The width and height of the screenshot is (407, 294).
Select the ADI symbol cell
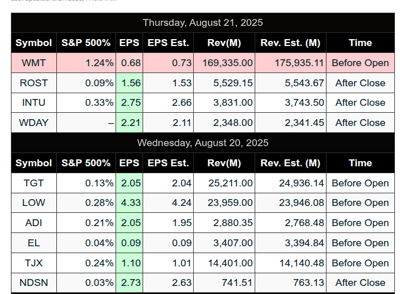click(34, 223)
